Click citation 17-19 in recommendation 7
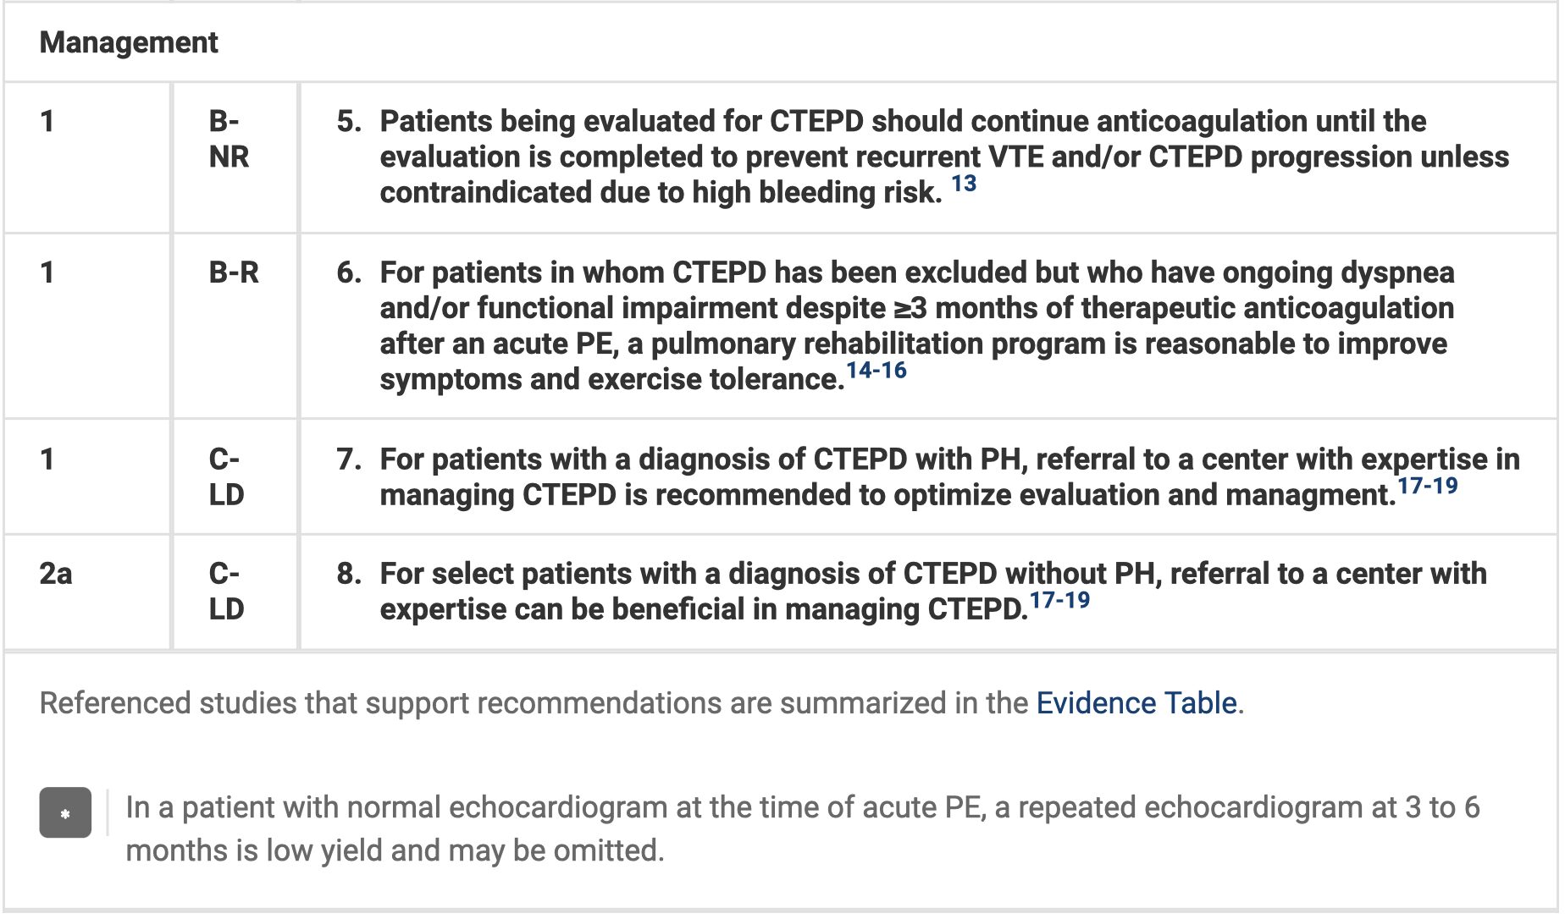 1427,486
